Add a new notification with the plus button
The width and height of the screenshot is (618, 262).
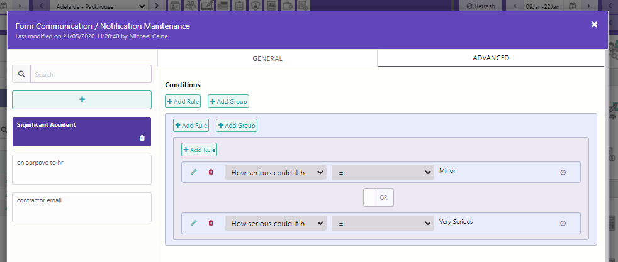tap(82, 99)
